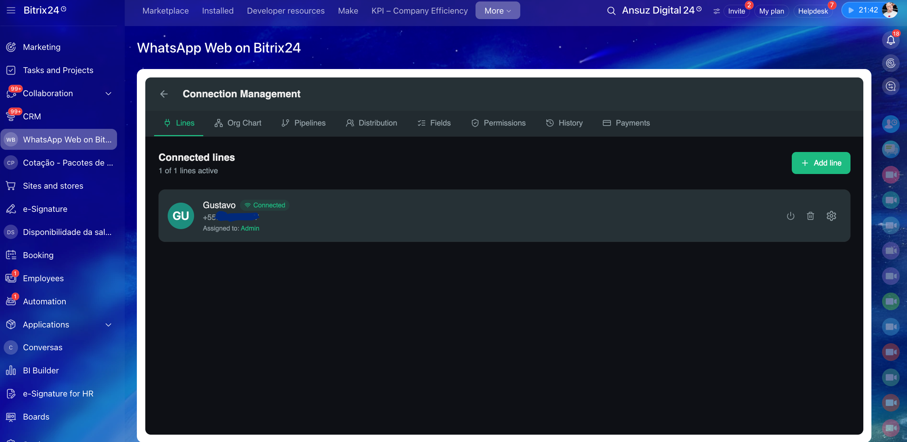Switch to the Lines tab
This screenshot has height=442, width=907.
[179, 123]
